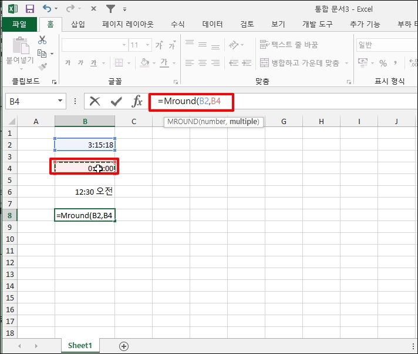Screen dimensions: 418x354
Task: Click the accounting number format icon
Action: pyautogui.click(x=363, y=63)
